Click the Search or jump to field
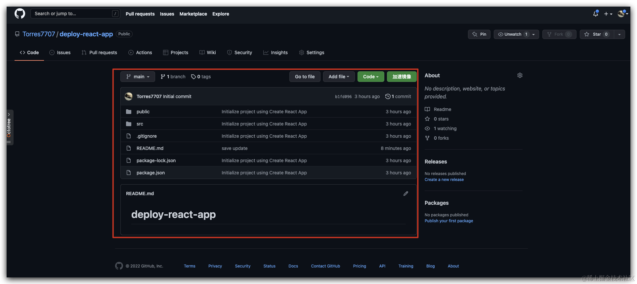Viewport: 637px width, 284px height. point(75,14)
